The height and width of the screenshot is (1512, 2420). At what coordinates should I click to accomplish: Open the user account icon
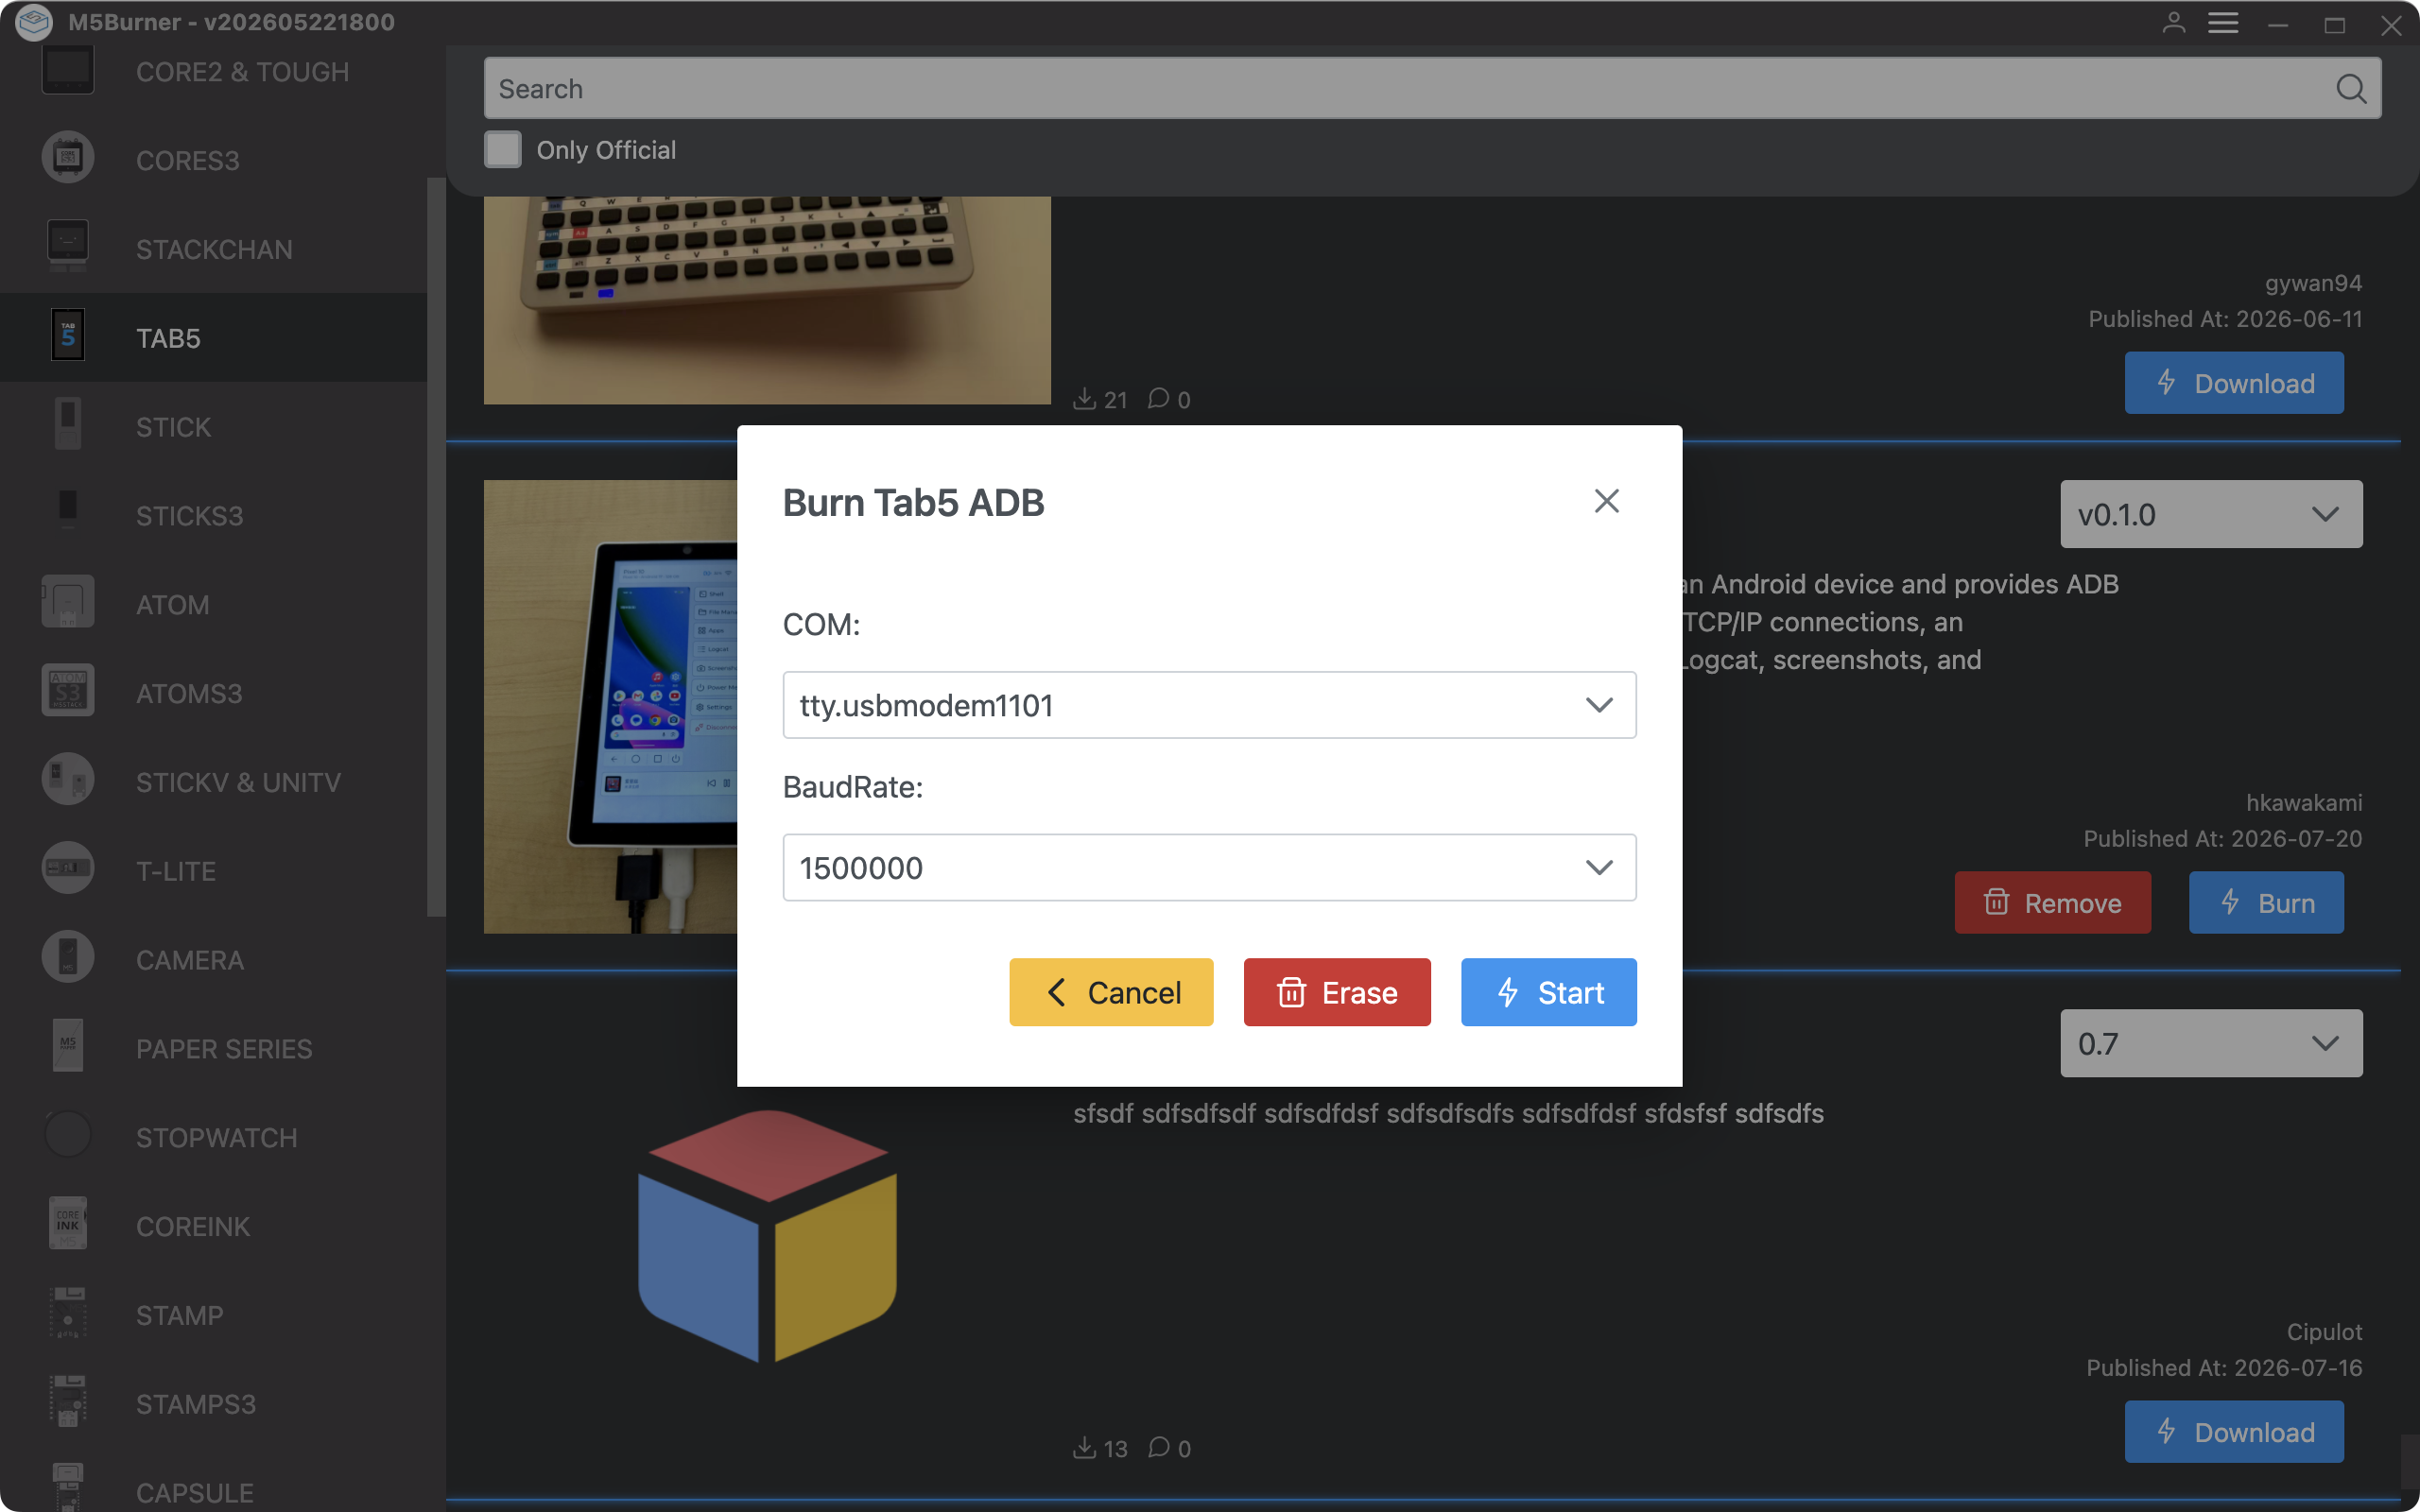2173,22
